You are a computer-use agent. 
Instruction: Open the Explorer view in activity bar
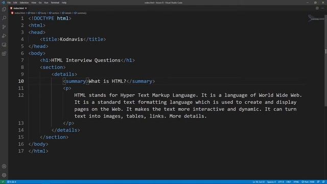(4, 9)
